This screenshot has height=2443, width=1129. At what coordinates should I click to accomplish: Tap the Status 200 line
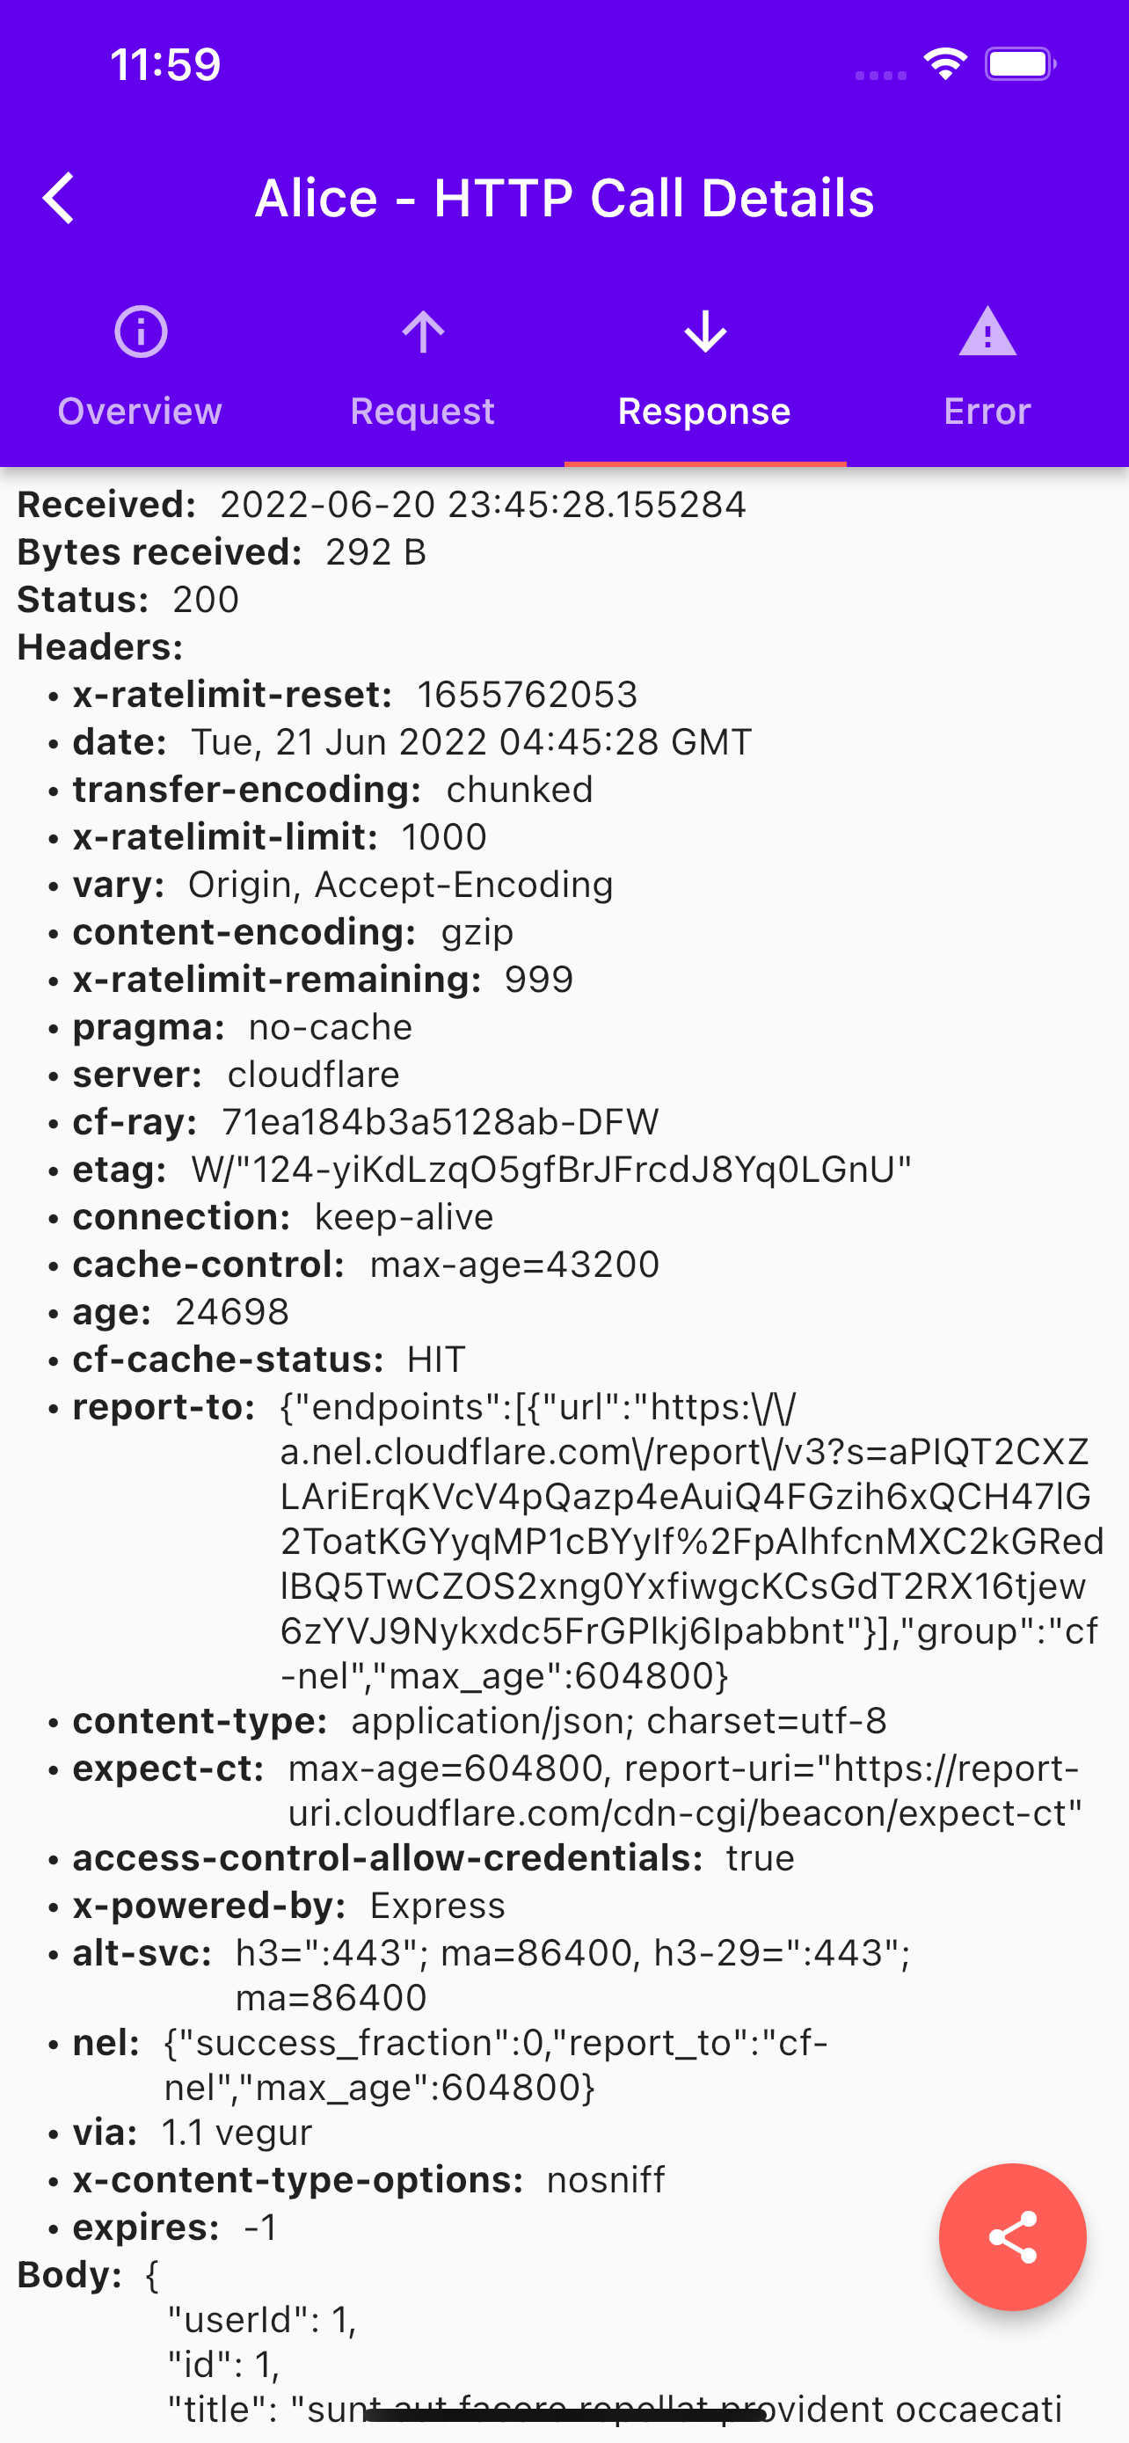click(128, 600)
